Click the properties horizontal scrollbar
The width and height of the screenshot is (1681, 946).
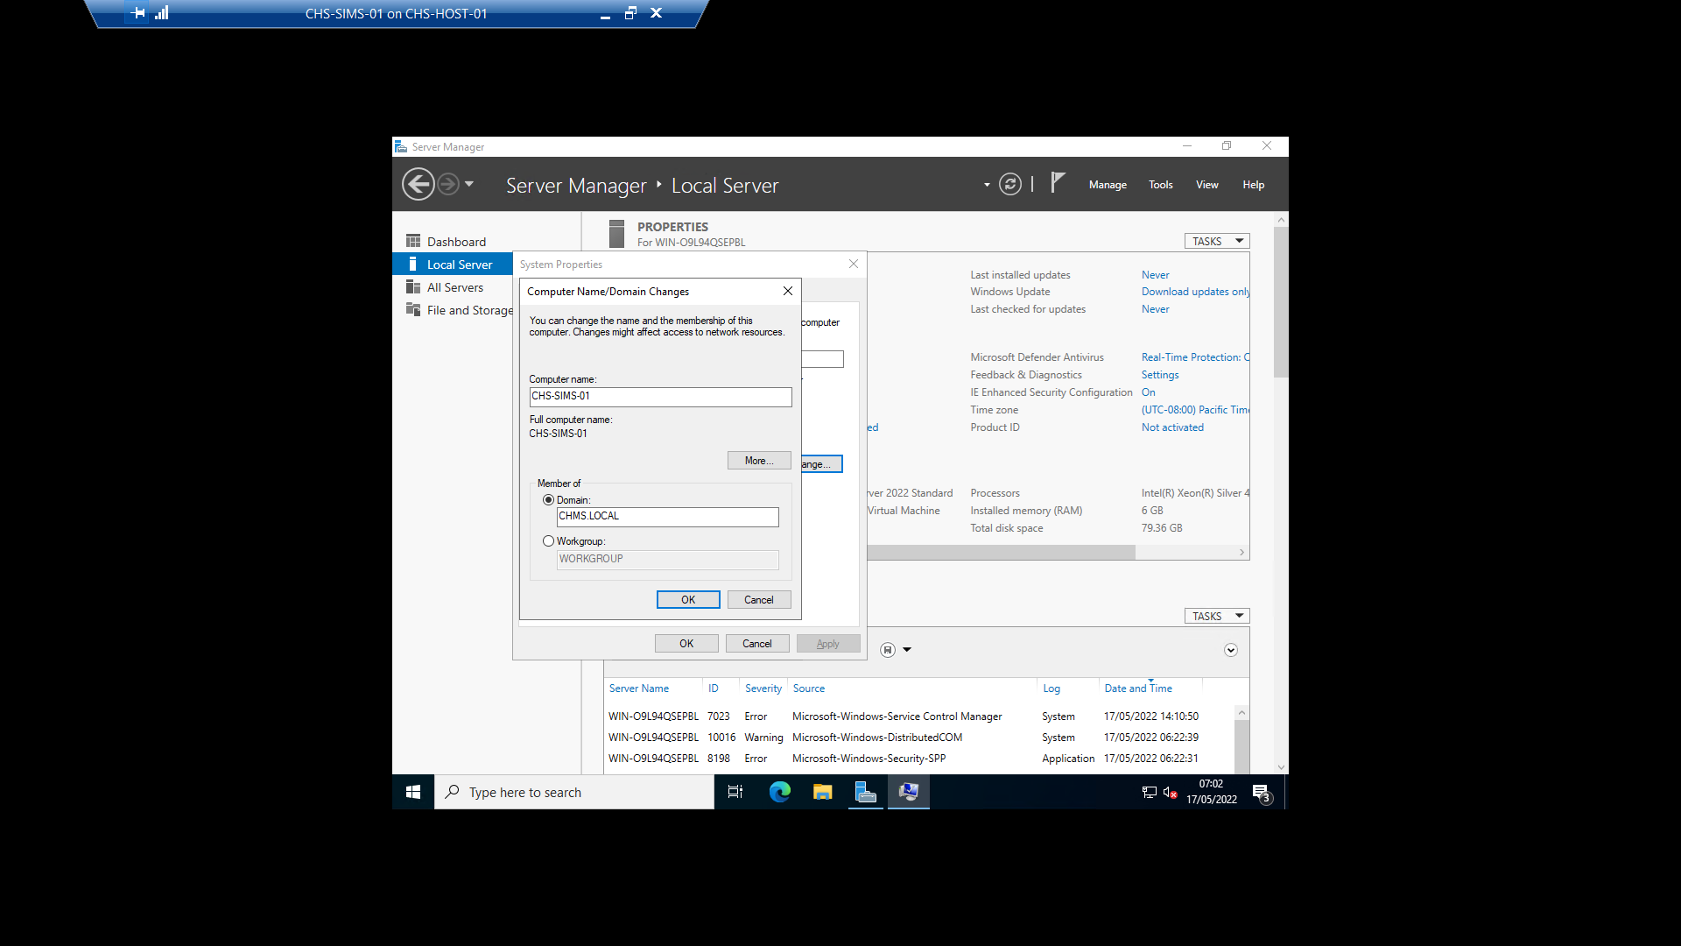tap(1000, 553)
